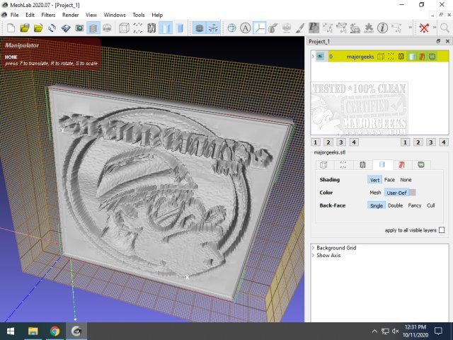The height and width of the screenshot is (340, 453).
Task: Click the Reload mesh icon
Action: coord(52,28)
